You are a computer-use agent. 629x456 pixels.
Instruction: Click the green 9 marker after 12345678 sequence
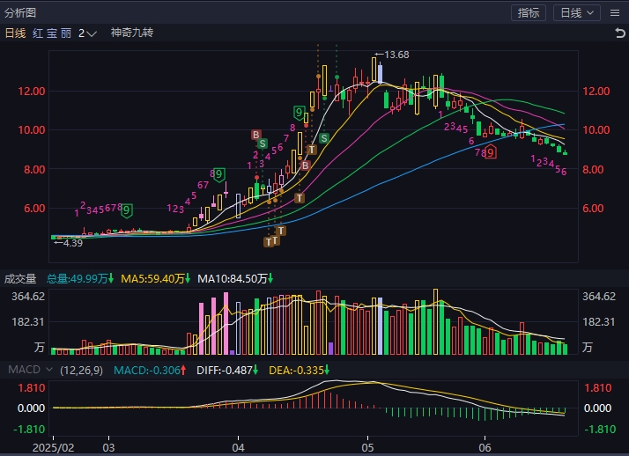click(127, 210)
